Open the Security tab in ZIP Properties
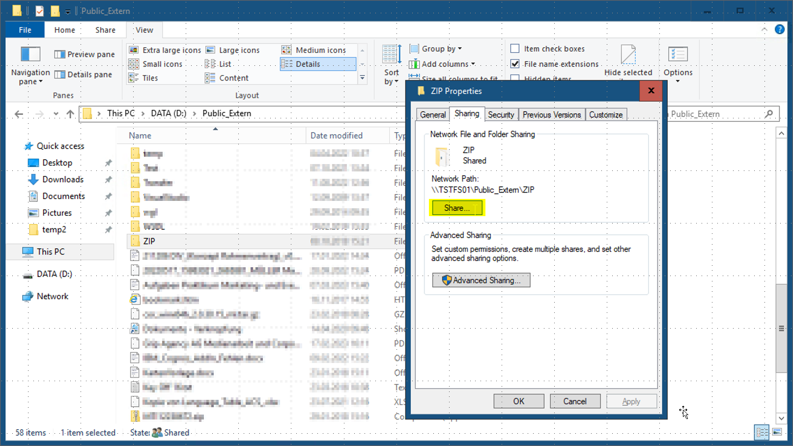Viewport: 793px width, 446px height. coord(501,114)
